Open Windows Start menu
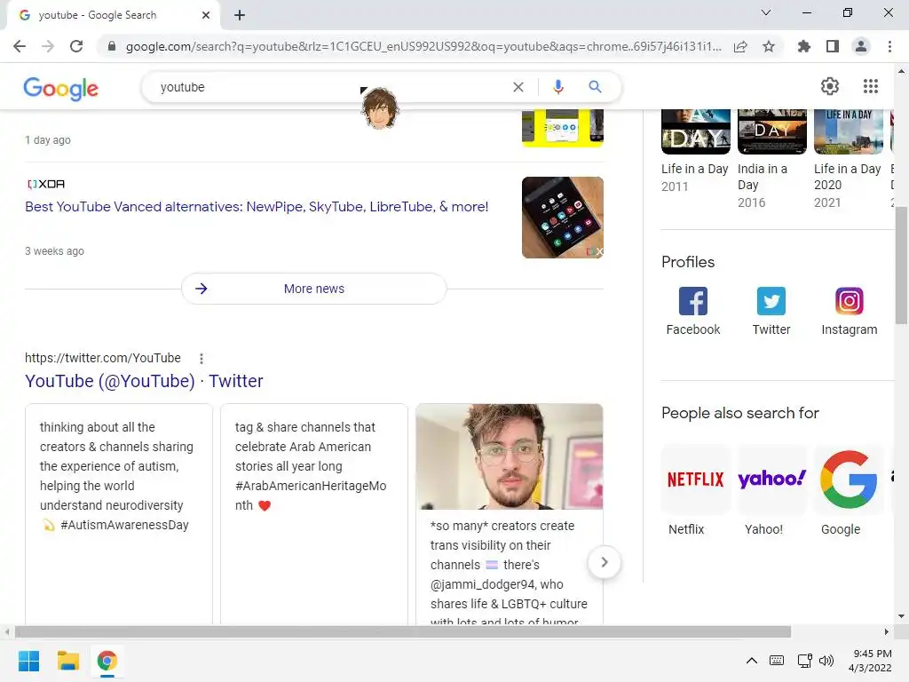The image size is (909, 682). tap(28, 661)
